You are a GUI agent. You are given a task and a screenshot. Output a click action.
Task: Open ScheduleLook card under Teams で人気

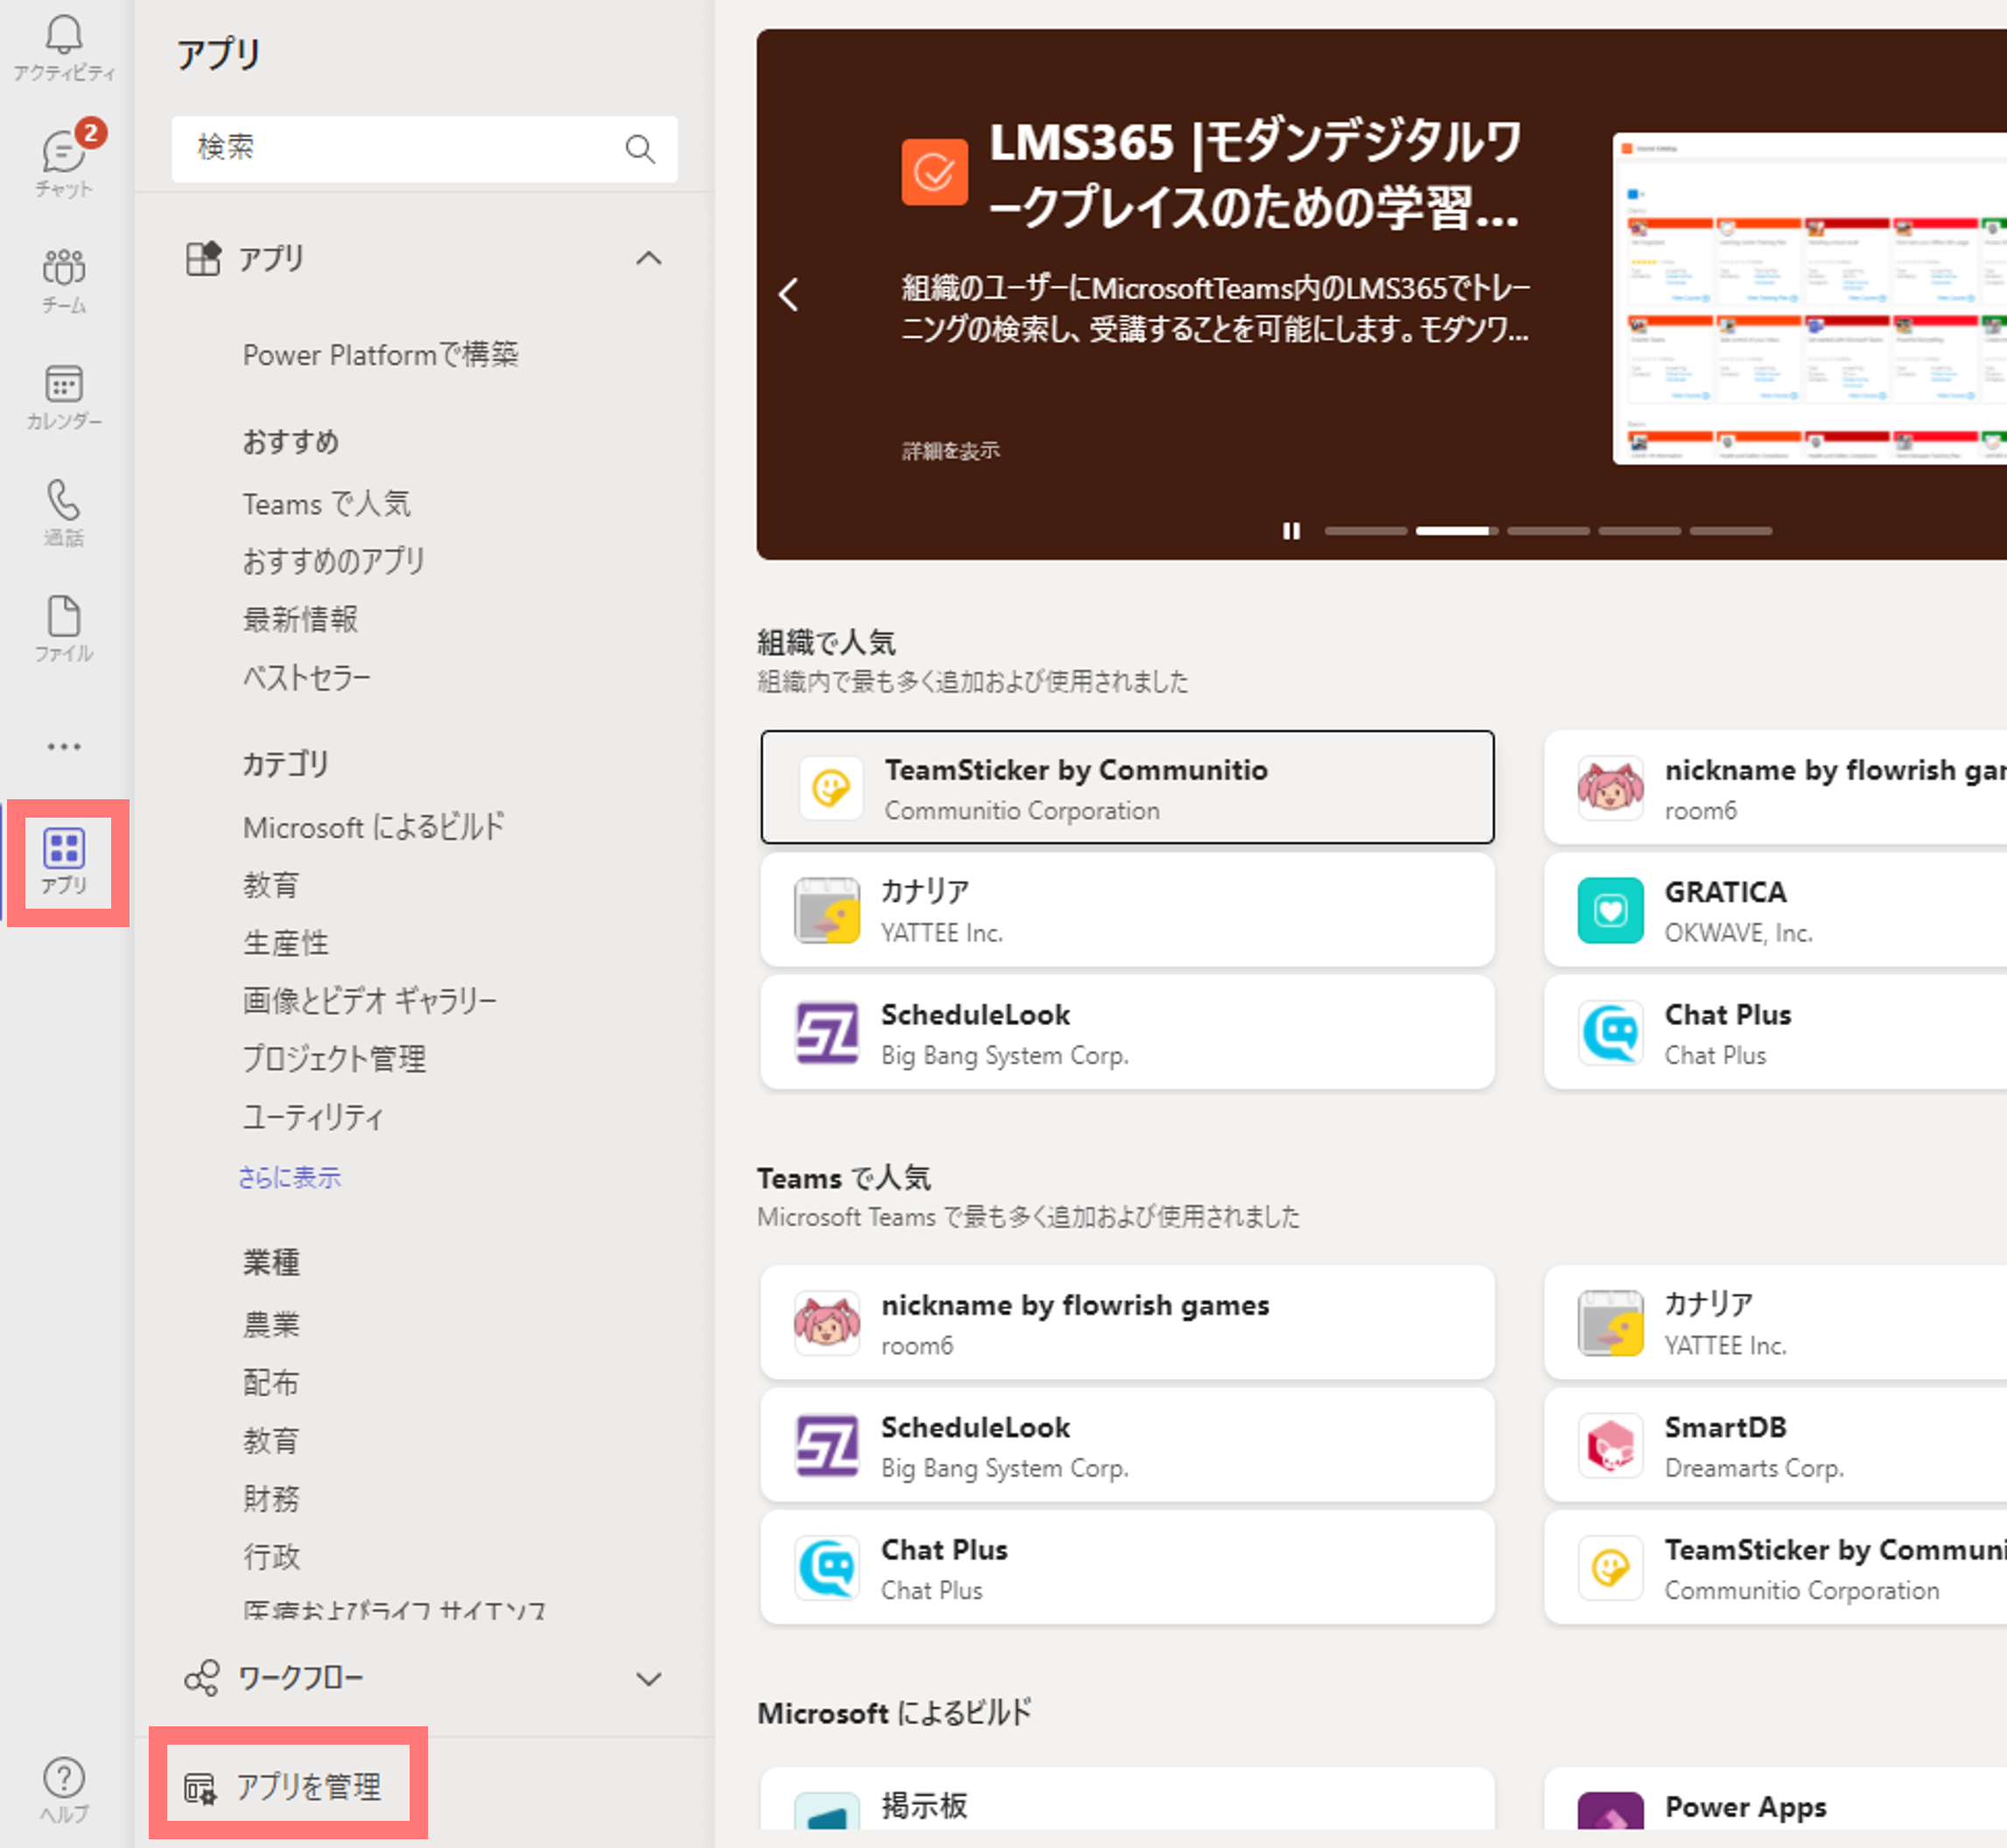(x=1127, y=1445)
